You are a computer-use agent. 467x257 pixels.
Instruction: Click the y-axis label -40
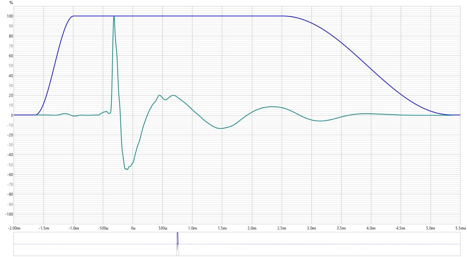10,155
